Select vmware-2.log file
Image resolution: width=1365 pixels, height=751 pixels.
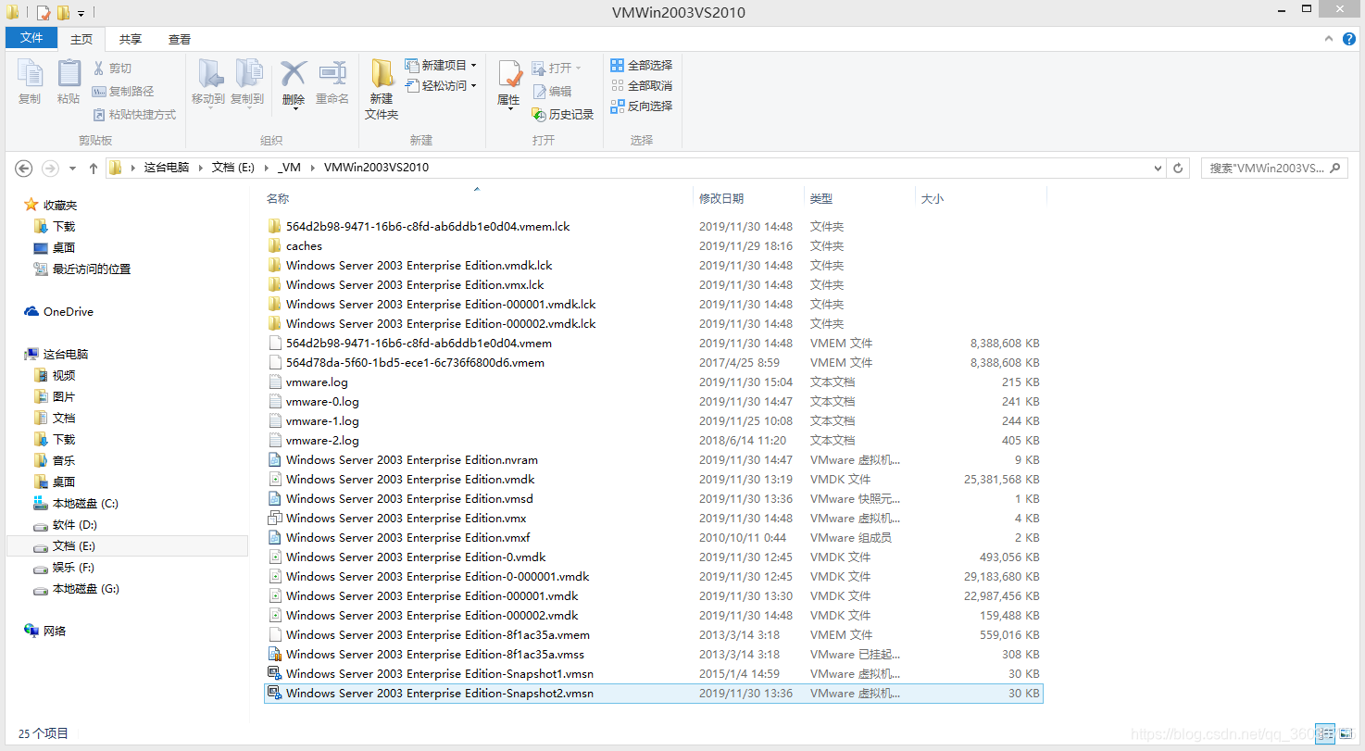pyautogui.click(x=322, y=441)
